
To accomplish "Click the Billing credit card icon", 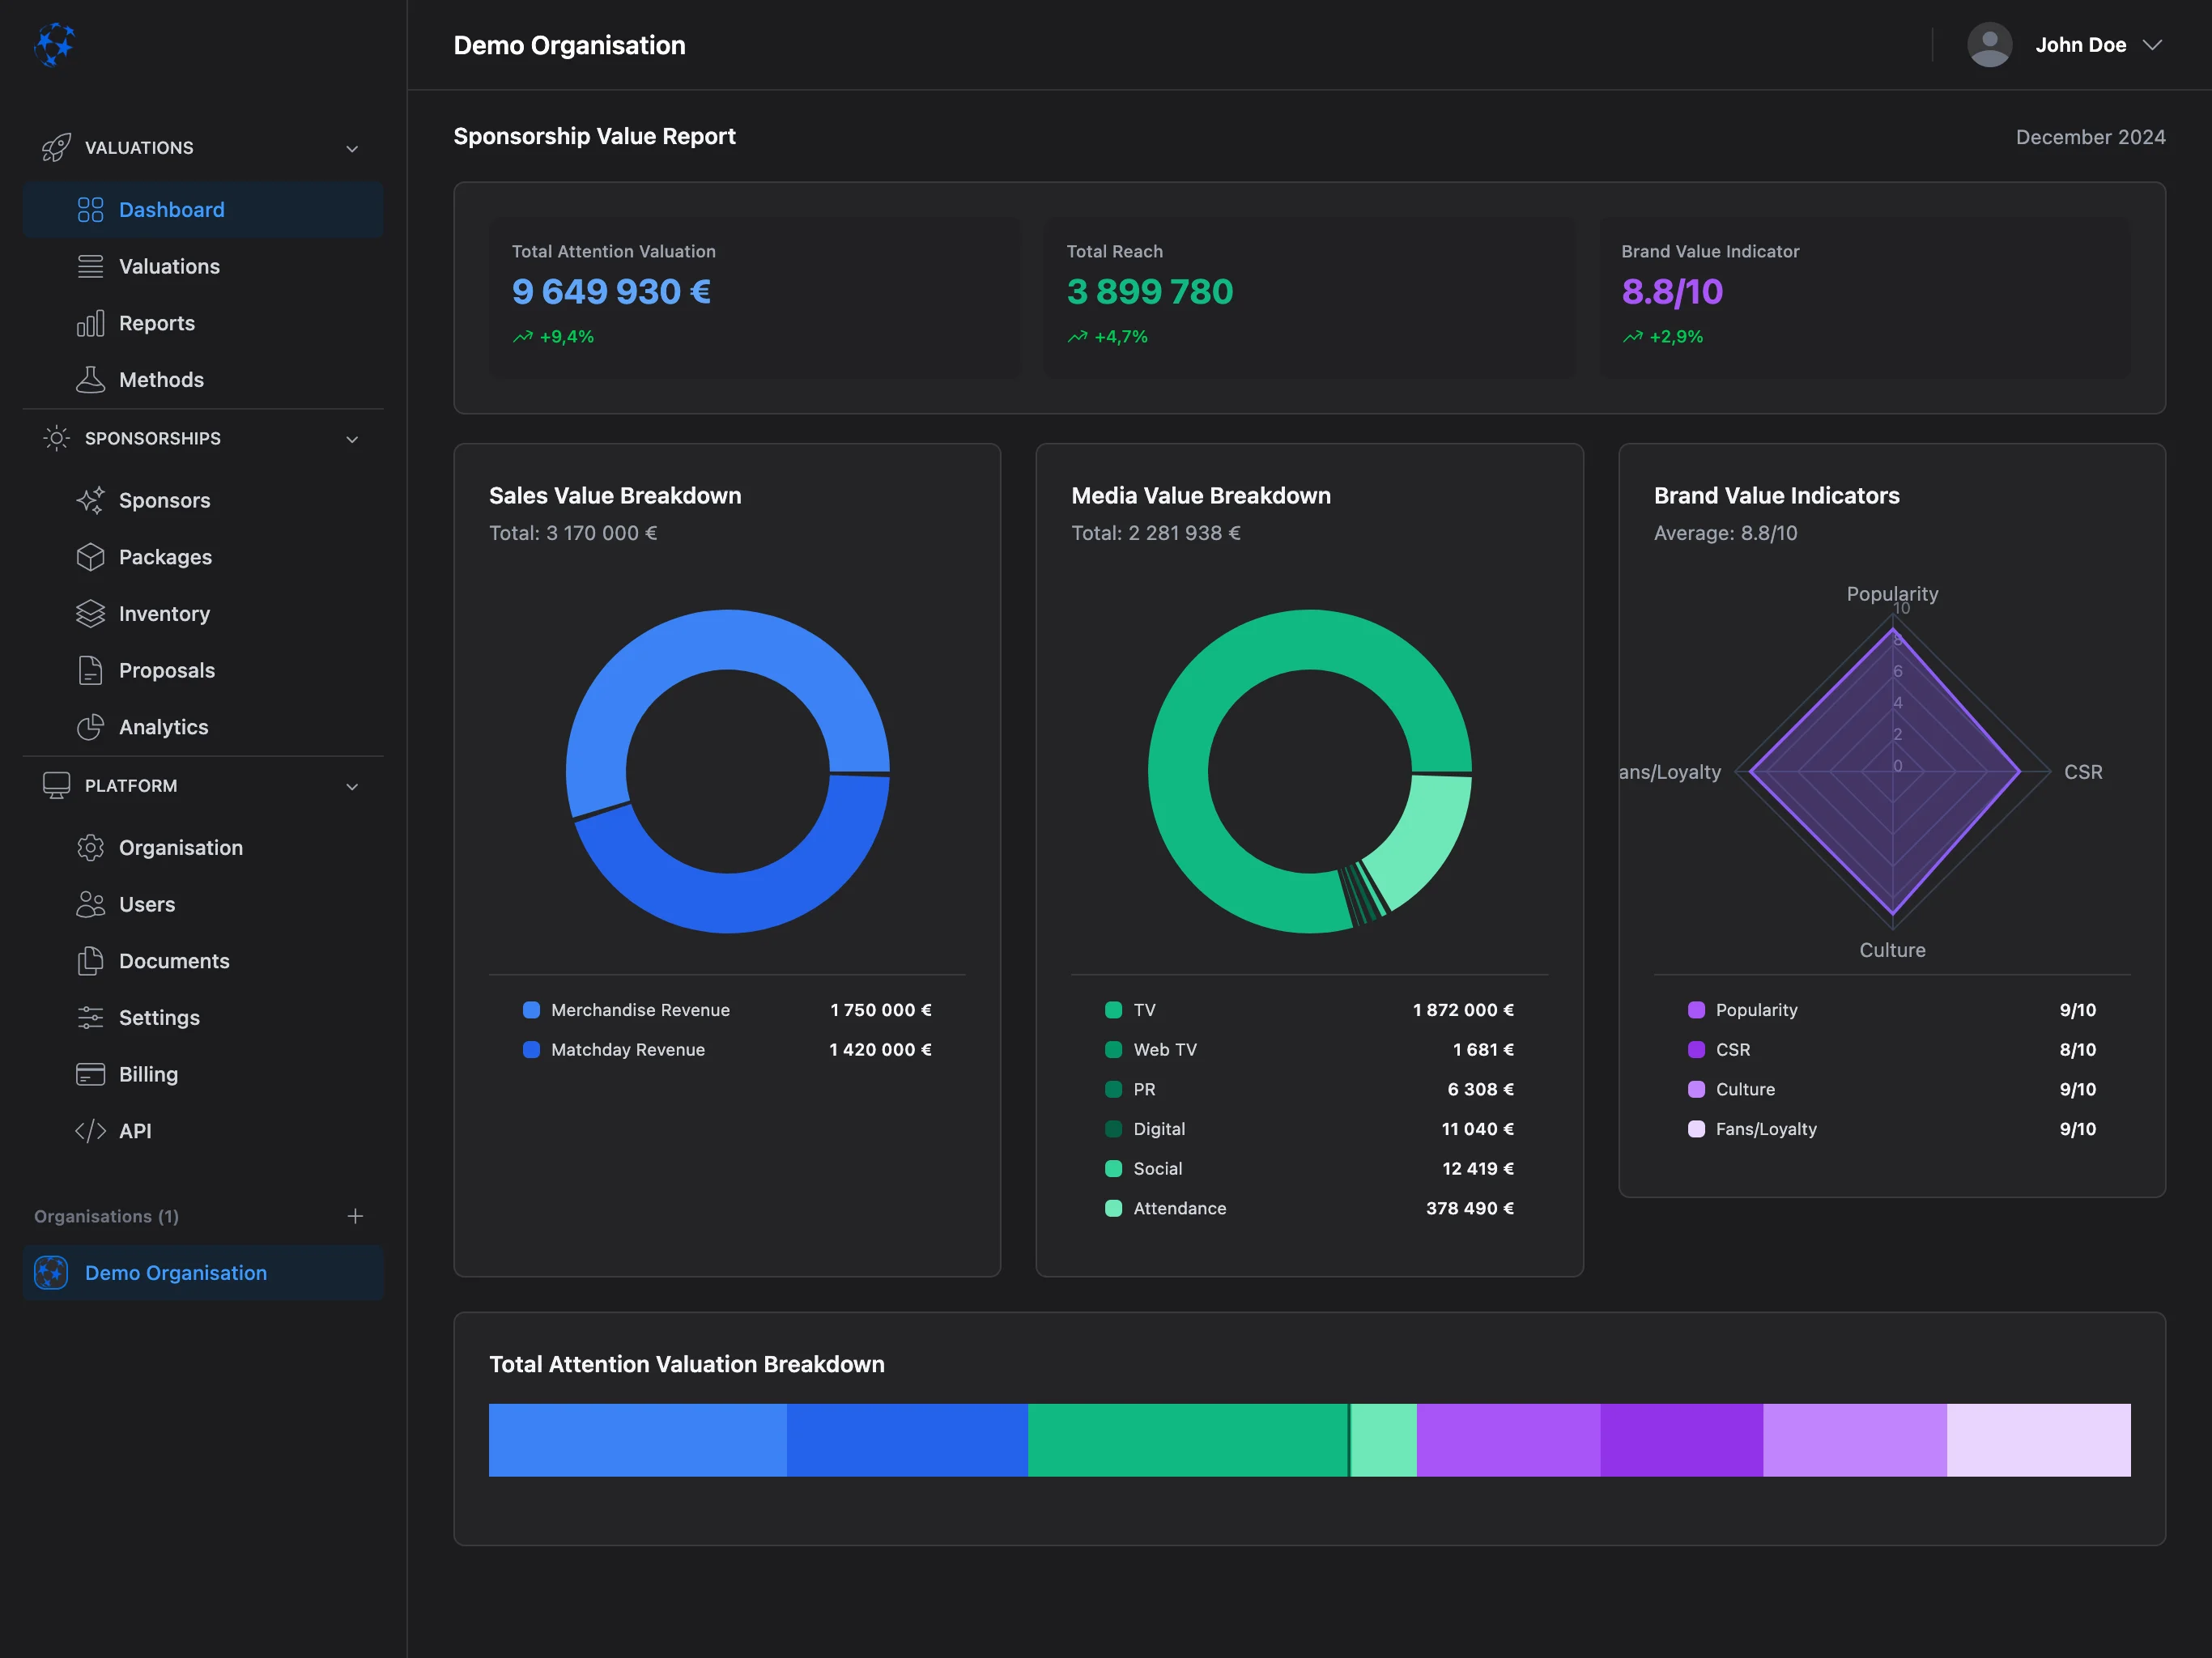I will tap(90, 1075).
